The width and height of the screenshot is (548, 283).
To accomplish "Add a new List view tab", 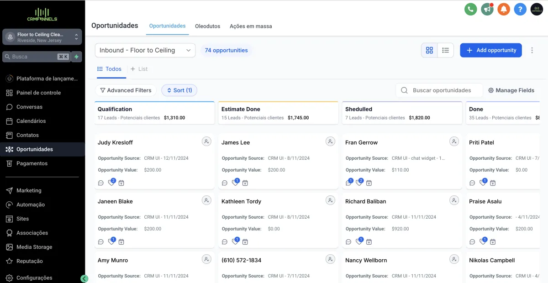I will pos(139,69).
